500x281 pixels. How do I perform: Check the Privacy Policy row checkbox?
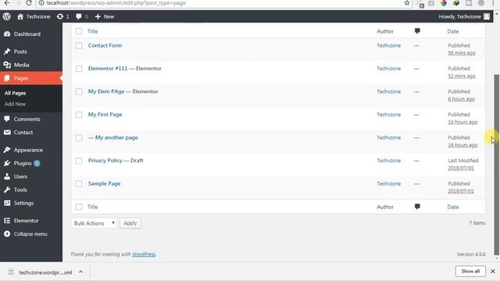pyautogui.click(x=79, y=161)
